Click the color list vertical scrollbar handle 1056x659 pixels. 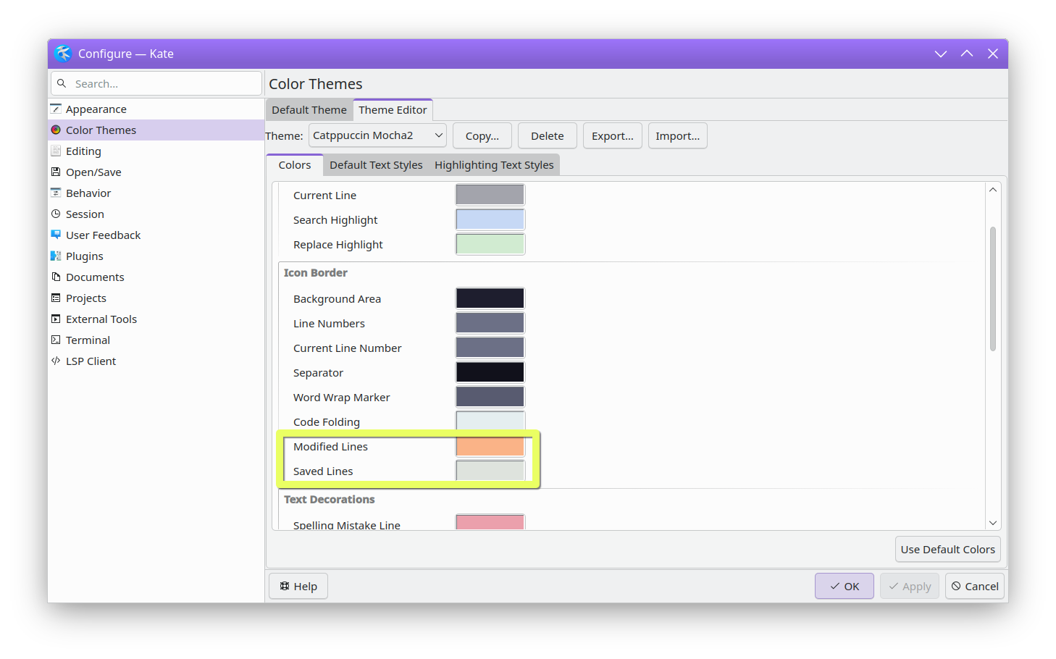[993, 289]
